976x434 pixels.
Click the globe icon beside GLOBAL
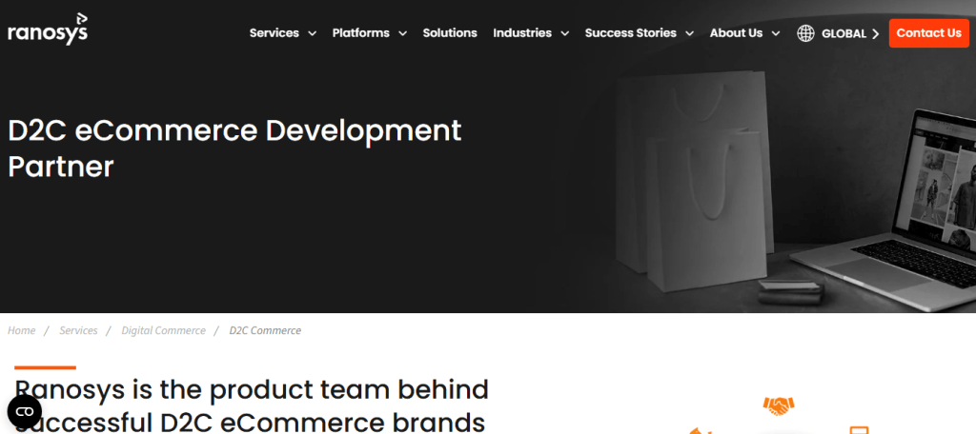805,33
